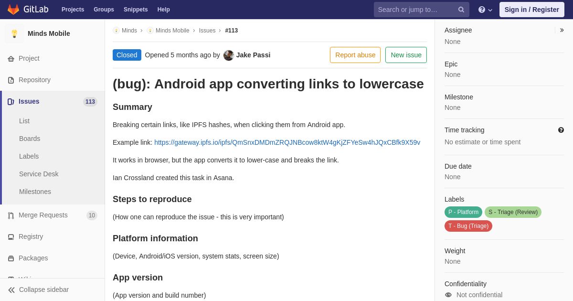Click the Closed status badge

tap(127, 55)
